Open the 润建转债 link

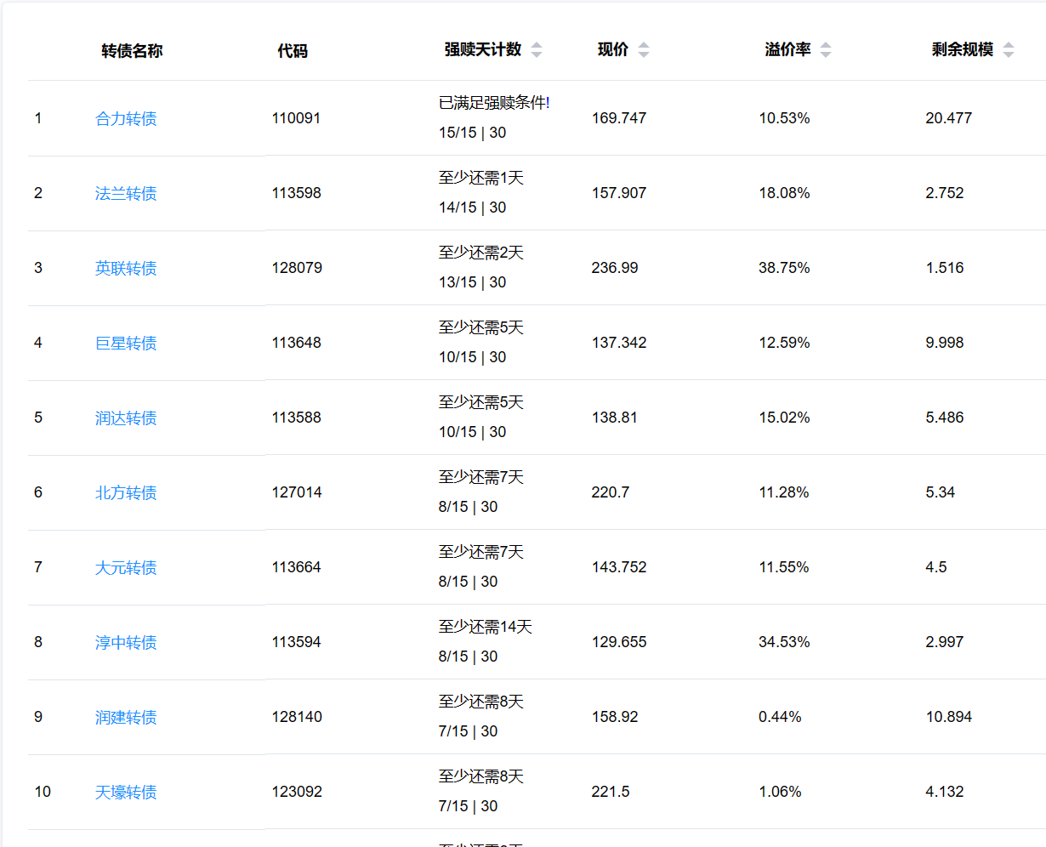pos(126,718)
